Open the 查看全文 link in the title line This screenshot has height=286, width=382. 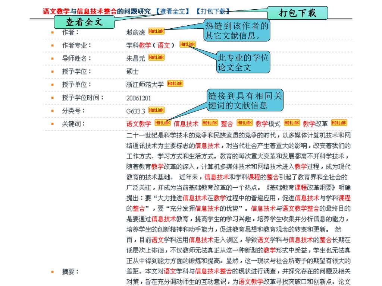point(173,11)
